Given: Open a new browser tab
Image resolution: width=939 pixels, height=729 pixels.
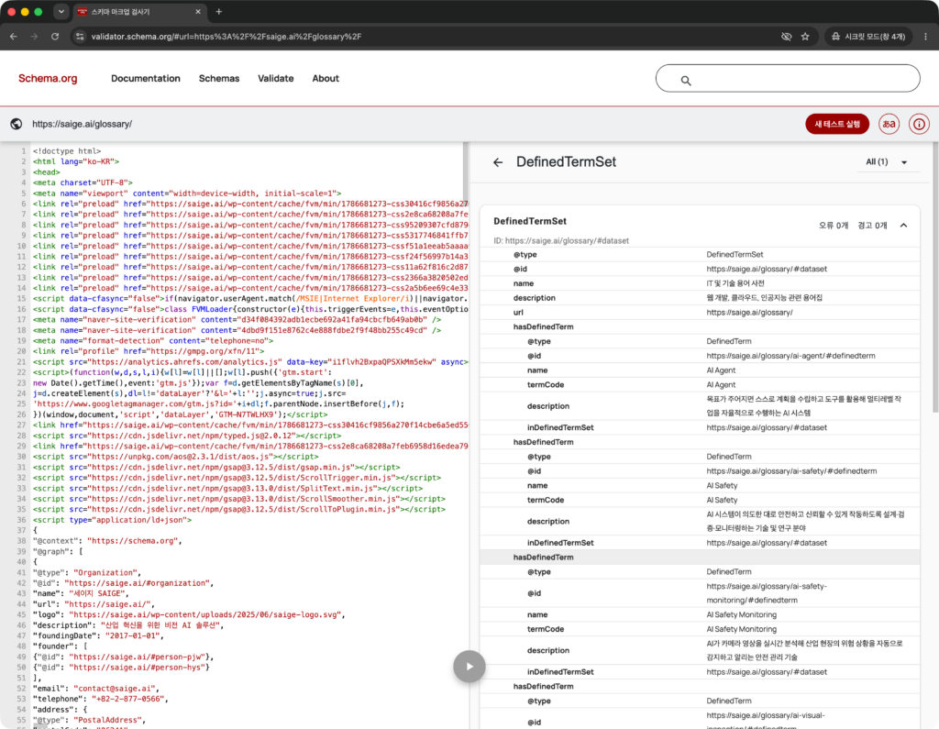Looking at the screenshot, I should [219, 11].
